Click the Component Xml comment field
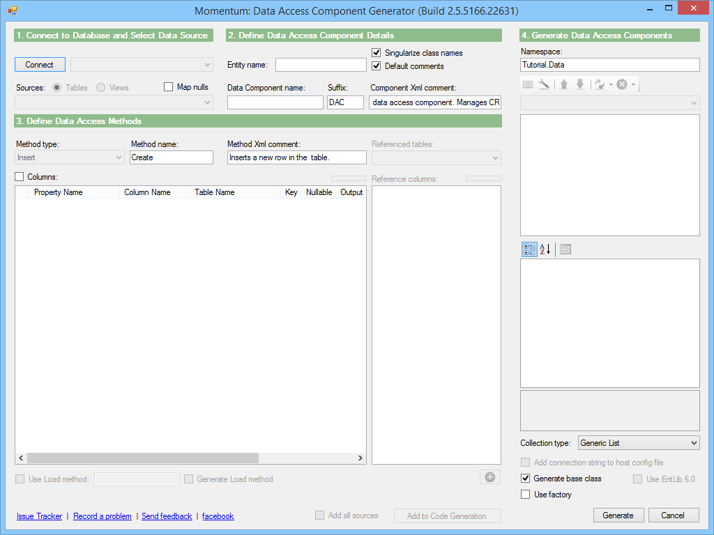This screenshot has height=535, width=714. point(435,102)
